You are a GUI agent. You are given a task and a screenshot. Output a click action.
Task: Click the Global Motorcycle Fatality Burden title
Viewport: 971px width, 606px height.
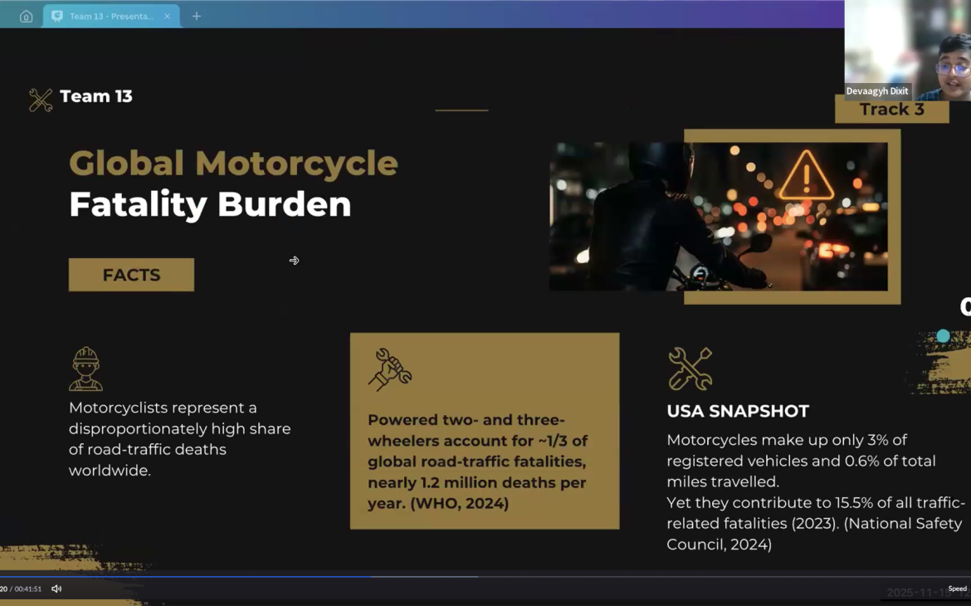pyautogui.click(x=233, y=183)
